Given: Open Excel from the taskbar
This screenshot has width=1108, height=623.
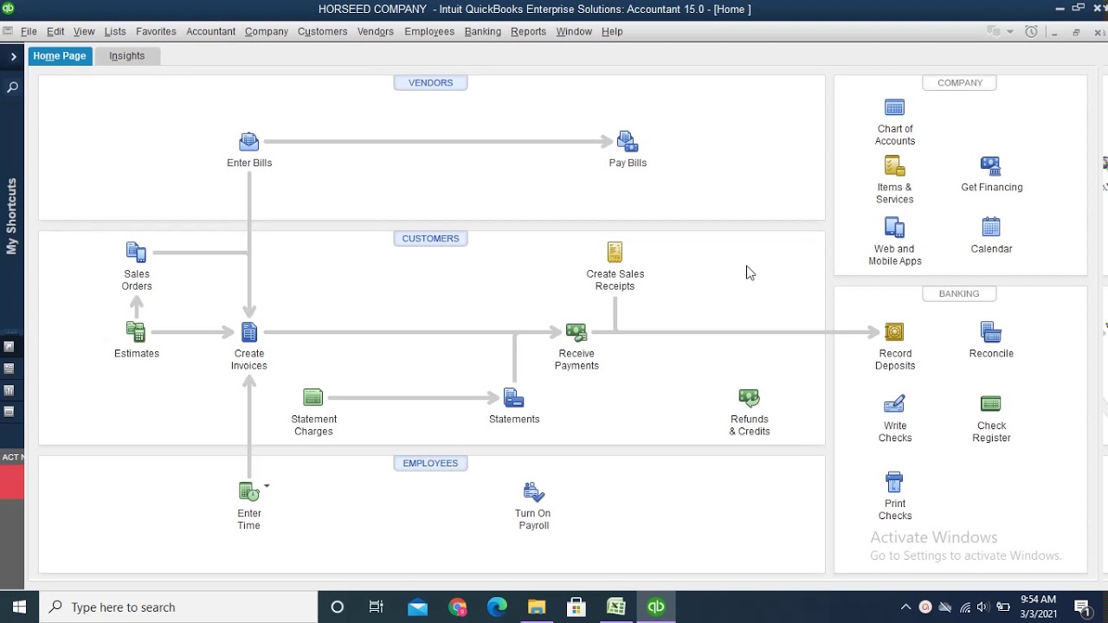Looking at the screenshot, I should 616,607.
